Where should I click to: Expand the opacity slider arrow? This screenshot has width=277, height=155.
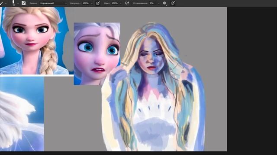coord(91,3)
